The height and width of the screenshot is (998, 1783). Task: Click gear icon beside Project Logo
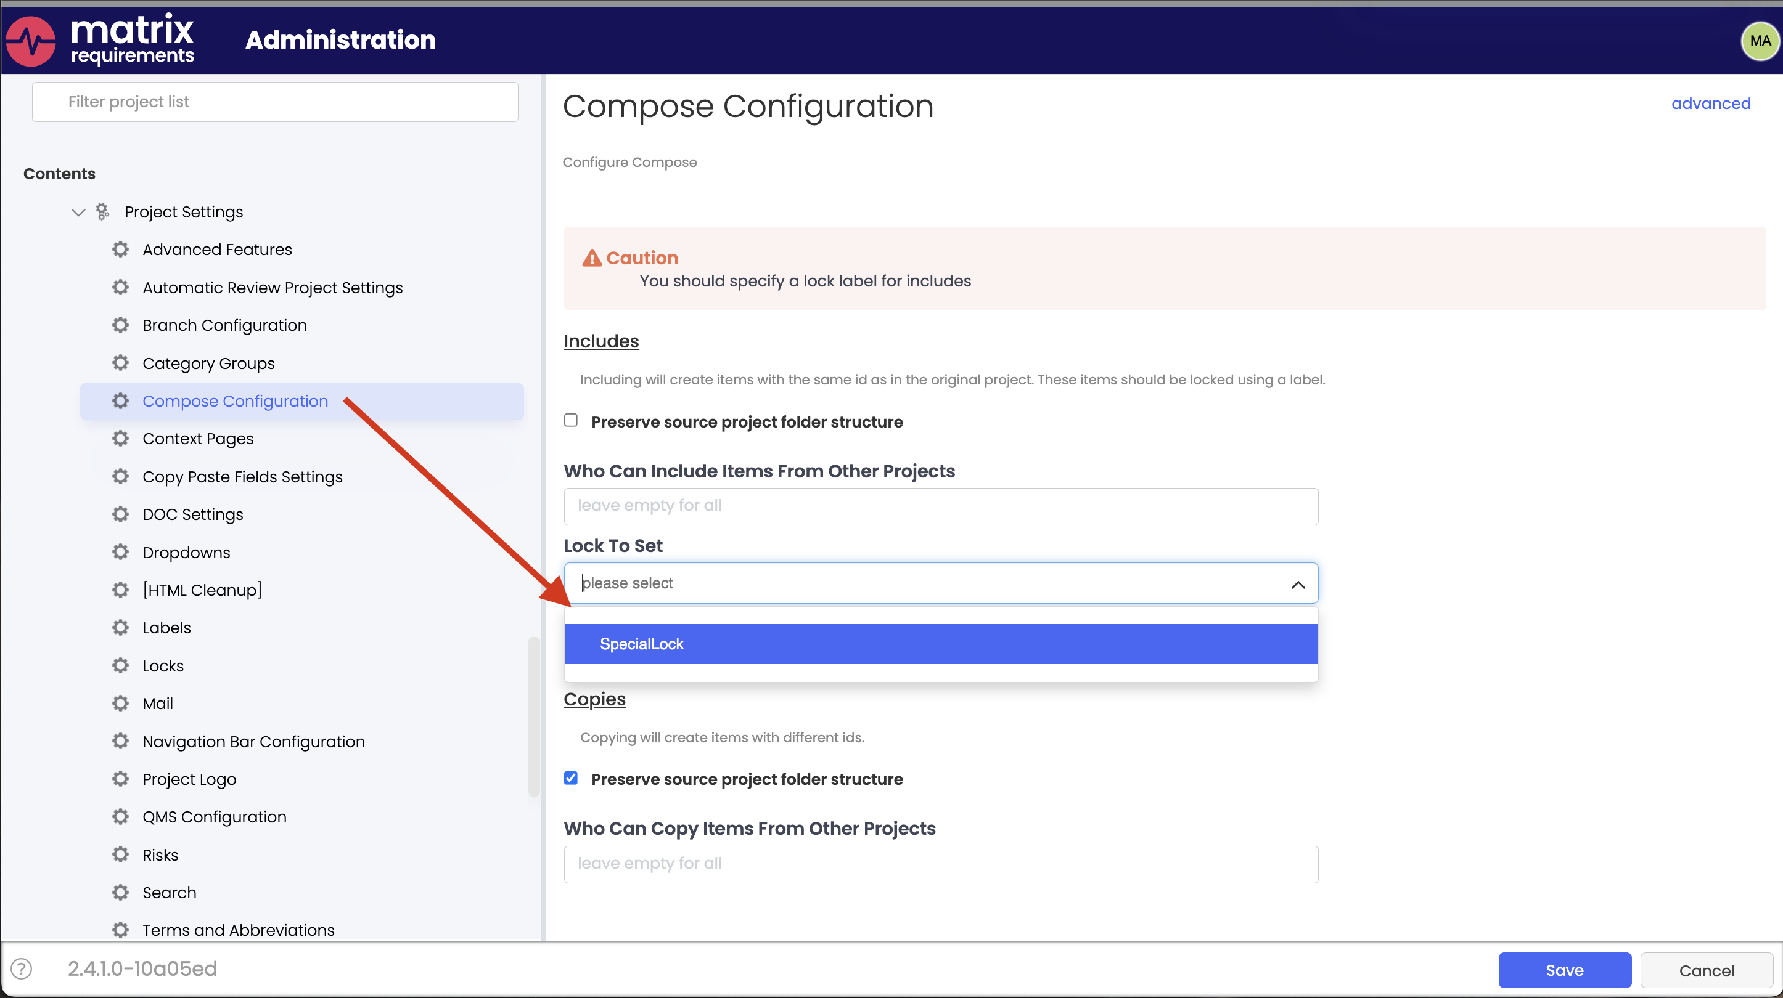(x=120, y=779)
